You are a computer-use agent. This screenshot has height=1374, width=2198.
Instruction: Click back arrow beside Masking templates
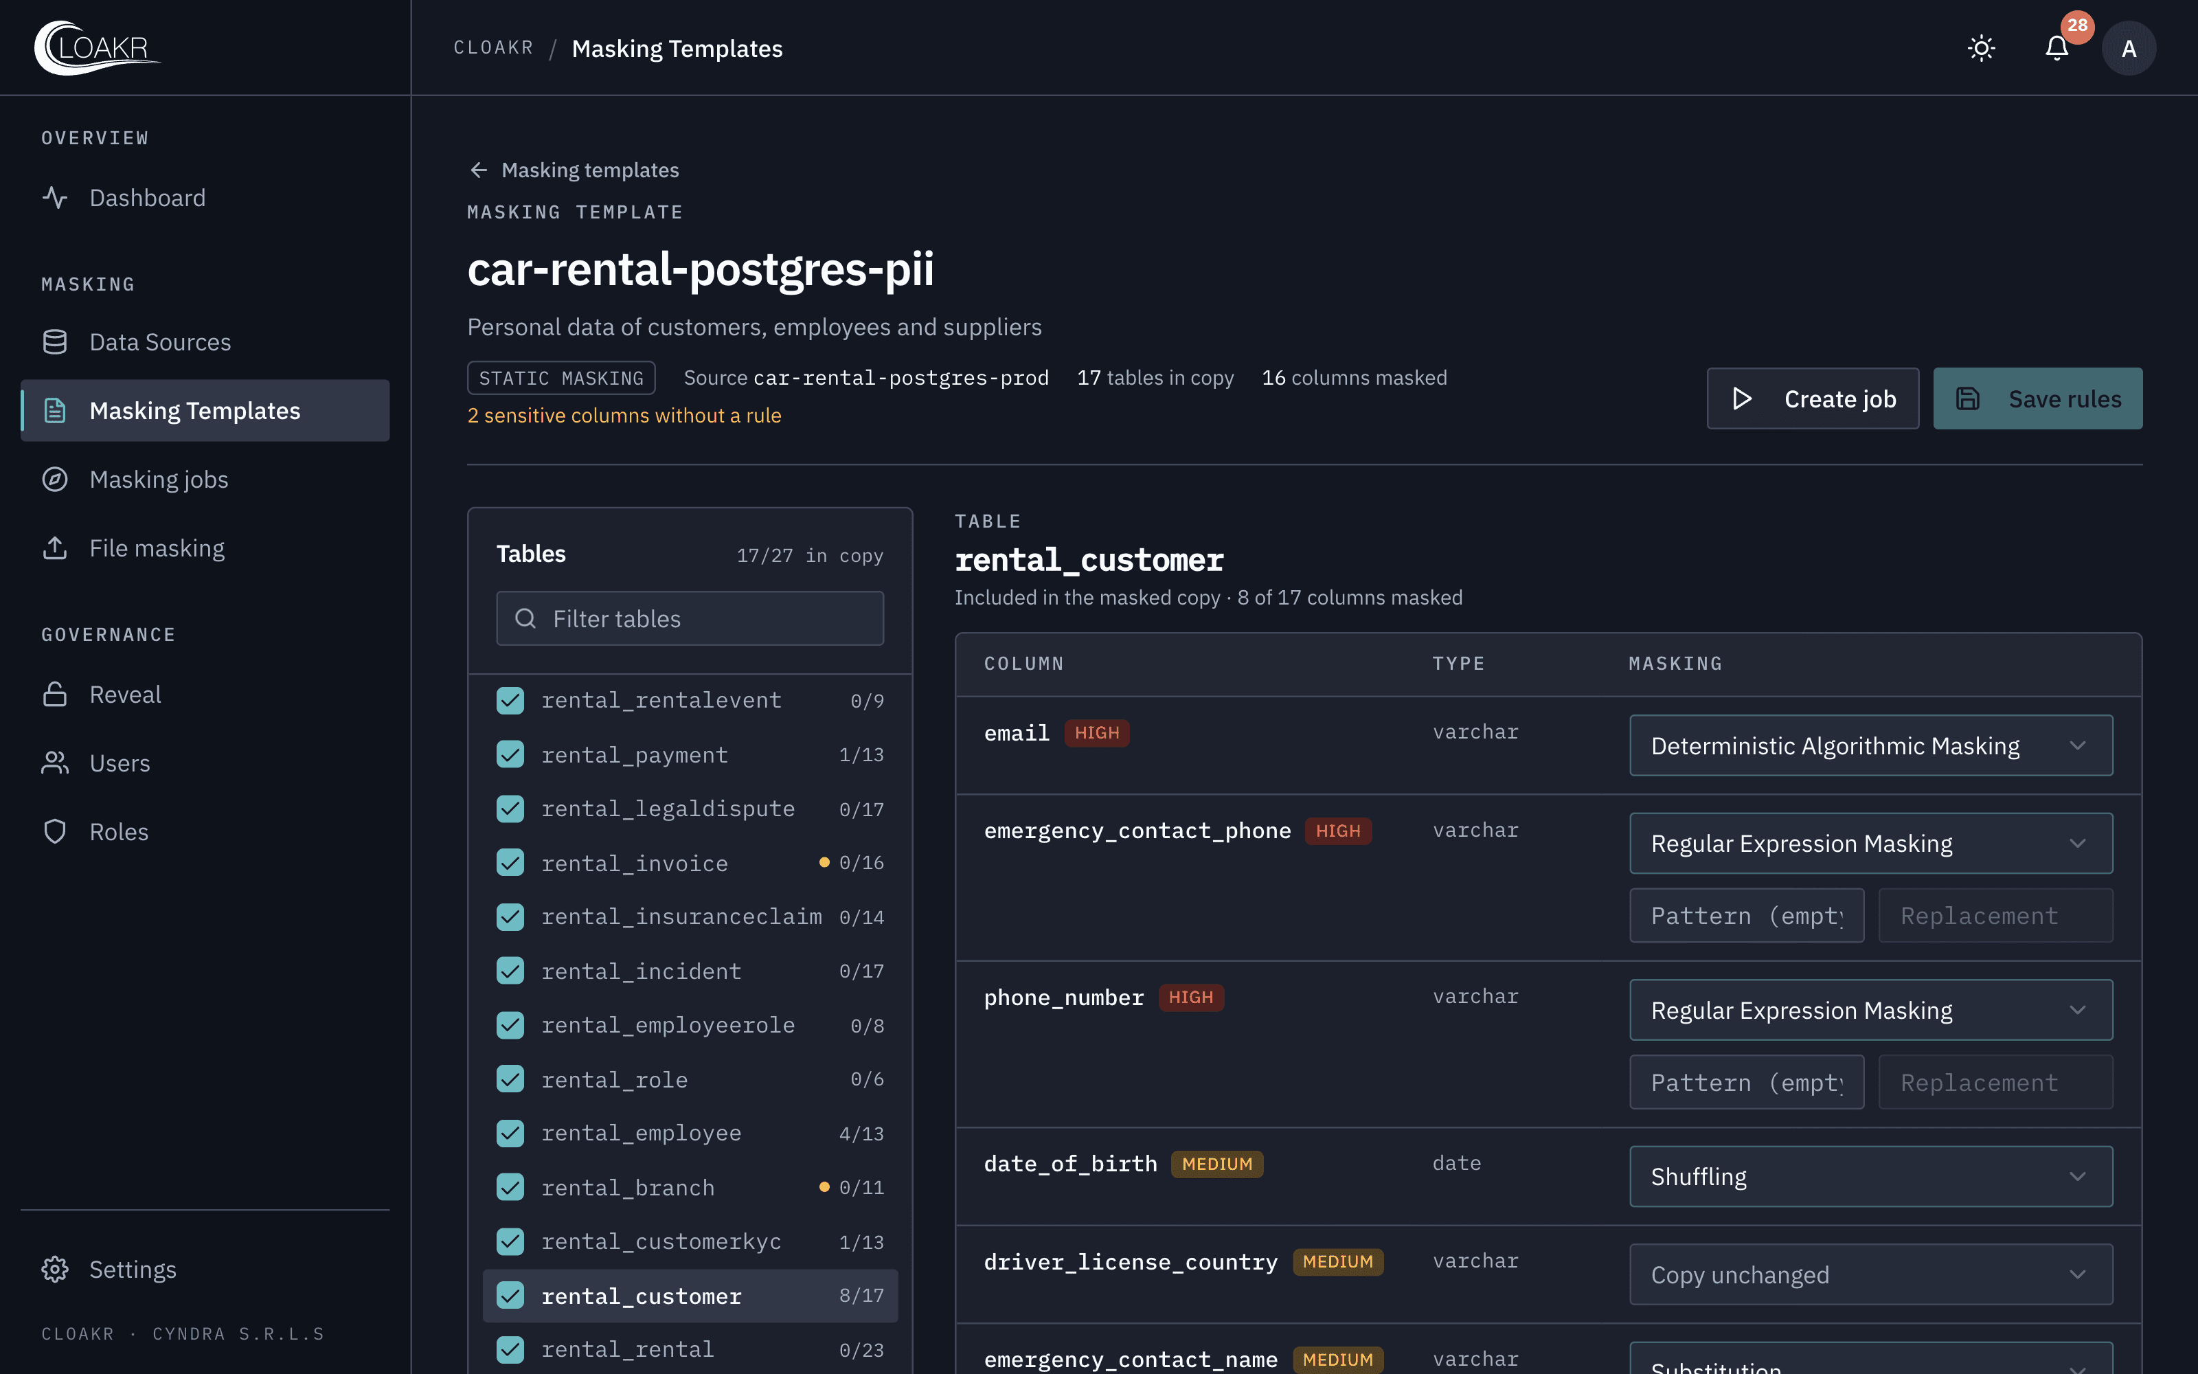point(479,170)
